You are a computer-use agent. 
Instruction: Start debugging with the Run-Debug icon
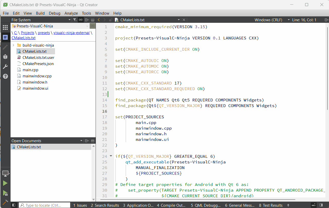pos(5,193)
